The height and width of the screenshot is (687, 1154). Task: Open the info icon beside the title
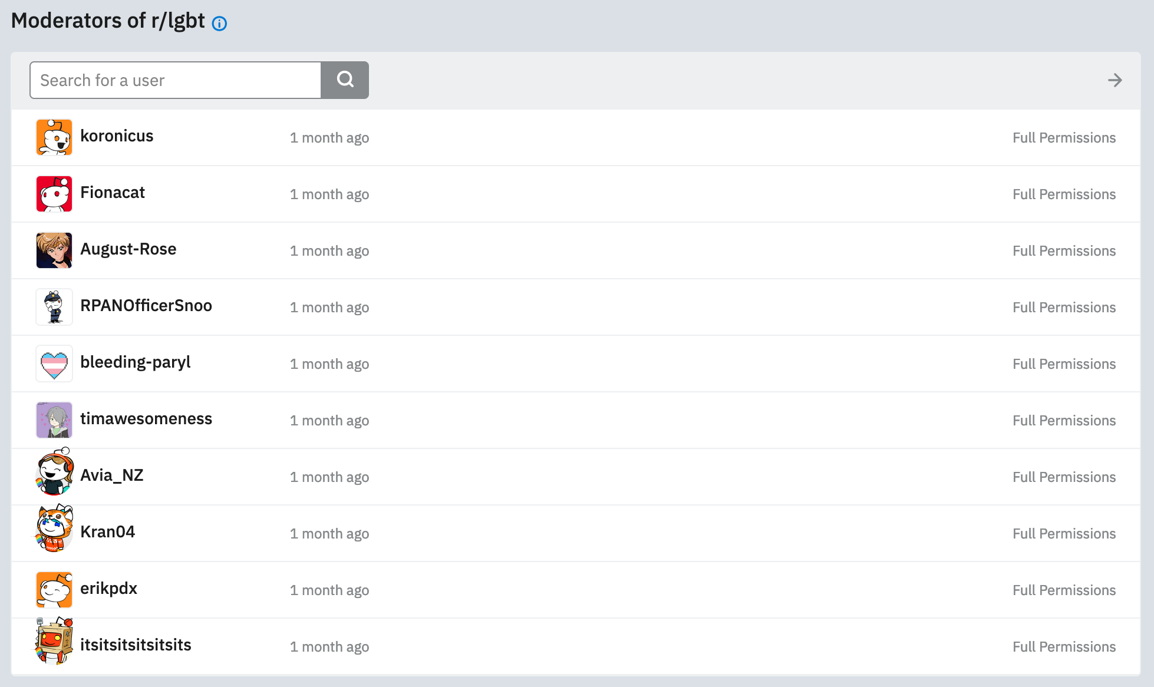(x=219, y=24)
